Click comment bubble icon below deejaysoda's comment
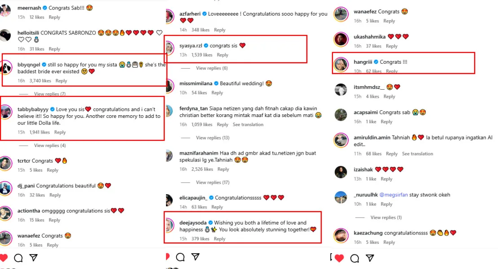This screenshot has height=269, width=498. (180, 257)
